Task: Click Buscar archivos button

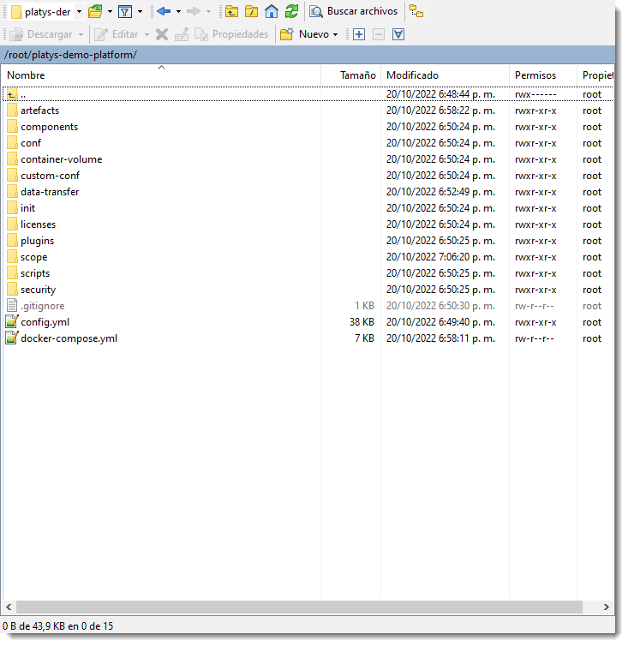Action: coord(354,11)
